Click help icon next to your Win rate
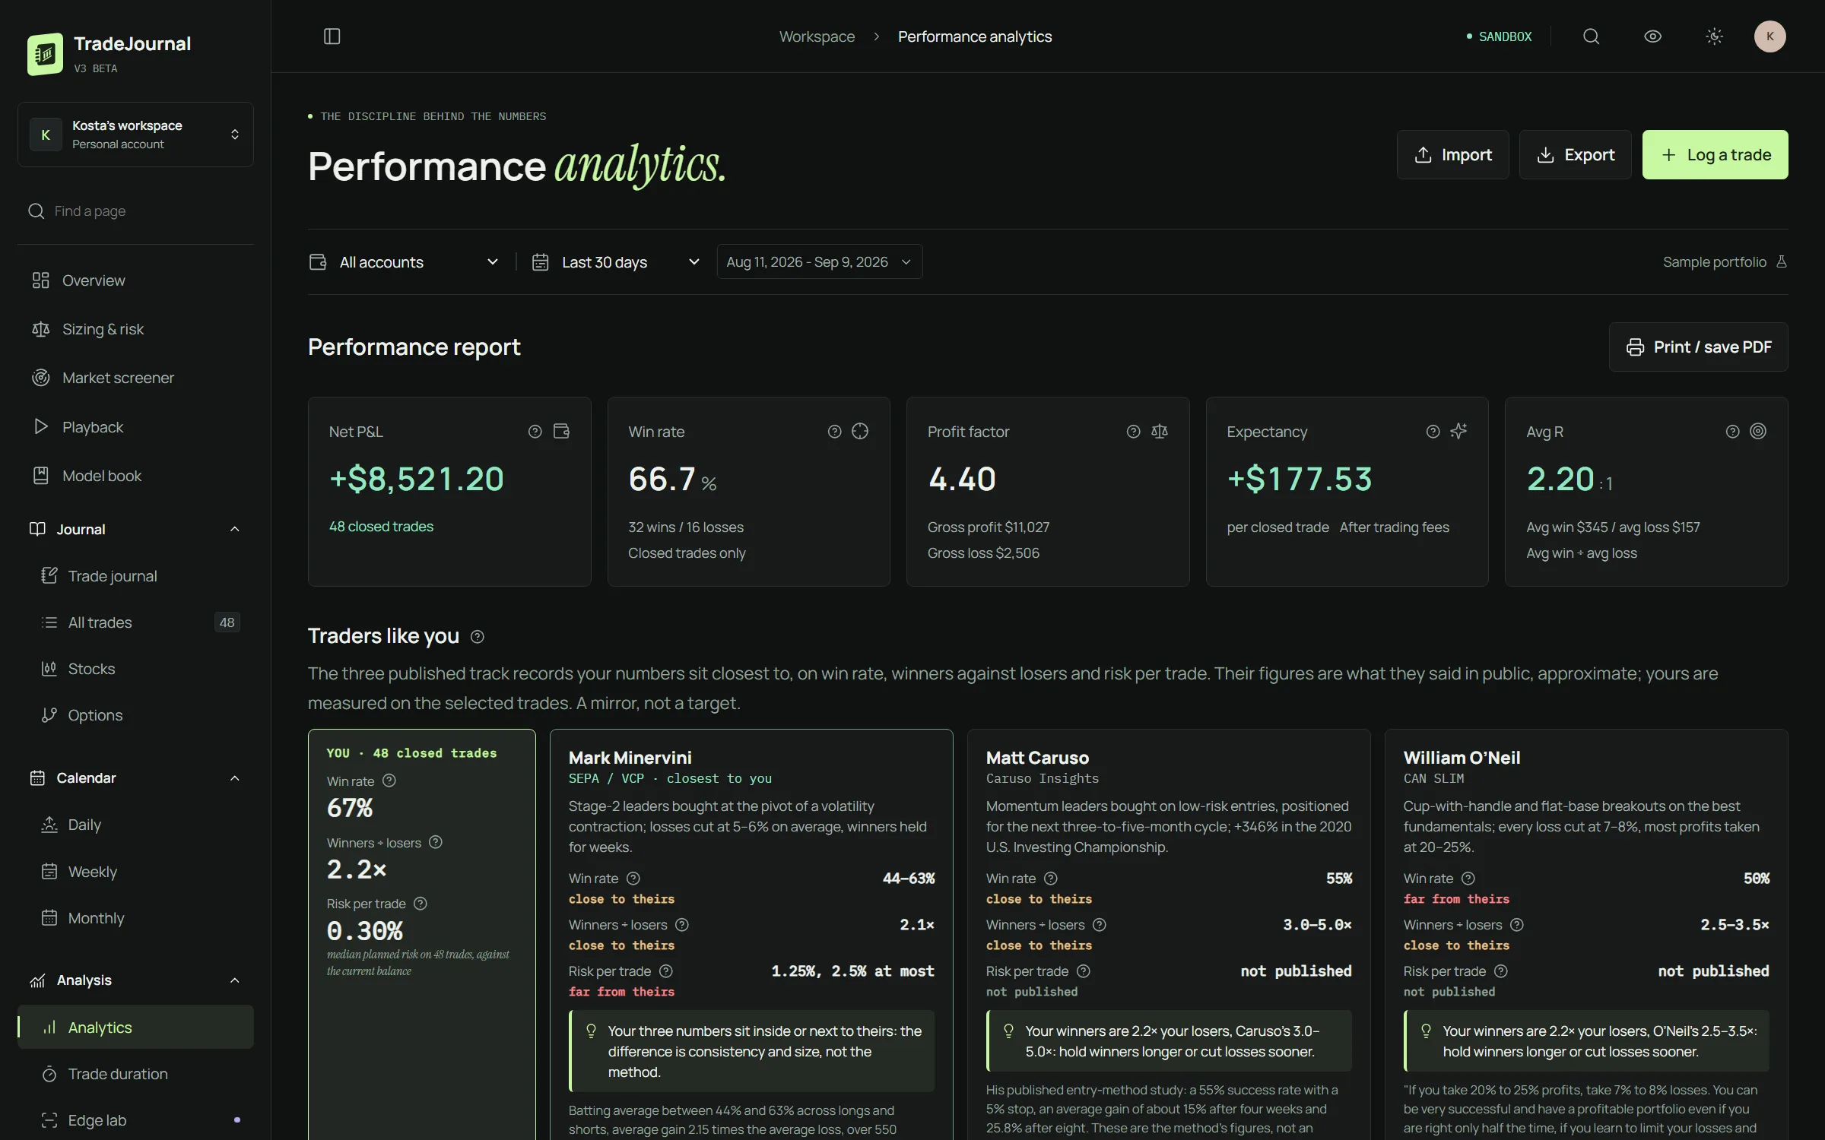Screen dimensions: 1825x1140 (x=389, y=781)
